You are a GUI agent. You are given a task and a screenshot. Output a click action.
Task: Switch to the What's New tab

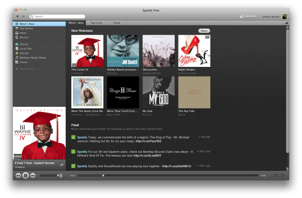(x=76, y=23)
